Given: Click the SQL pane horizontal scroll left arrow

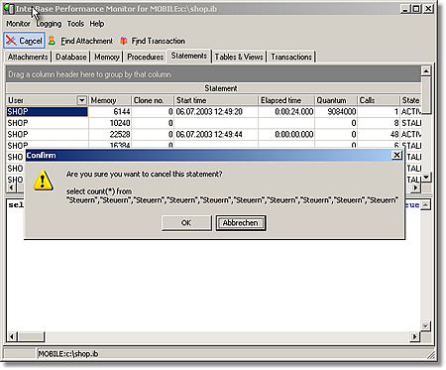Looking at the screenshot, I should coord(11,336).
